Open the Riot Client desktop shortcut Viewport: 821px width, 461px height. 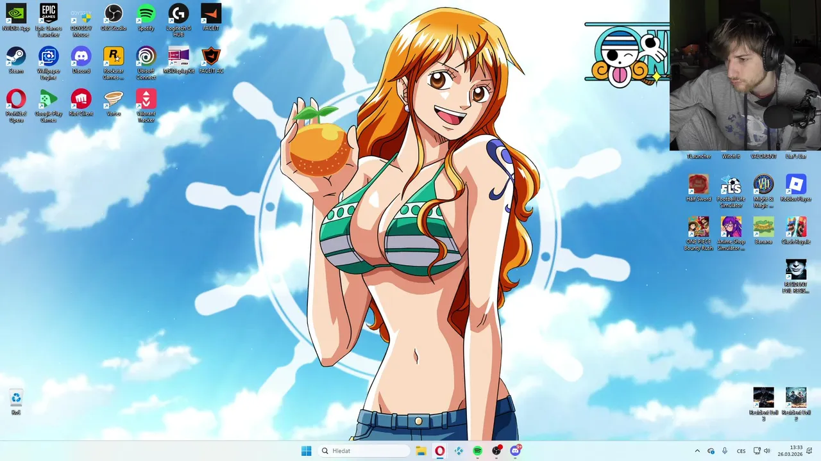pos(81,103)
